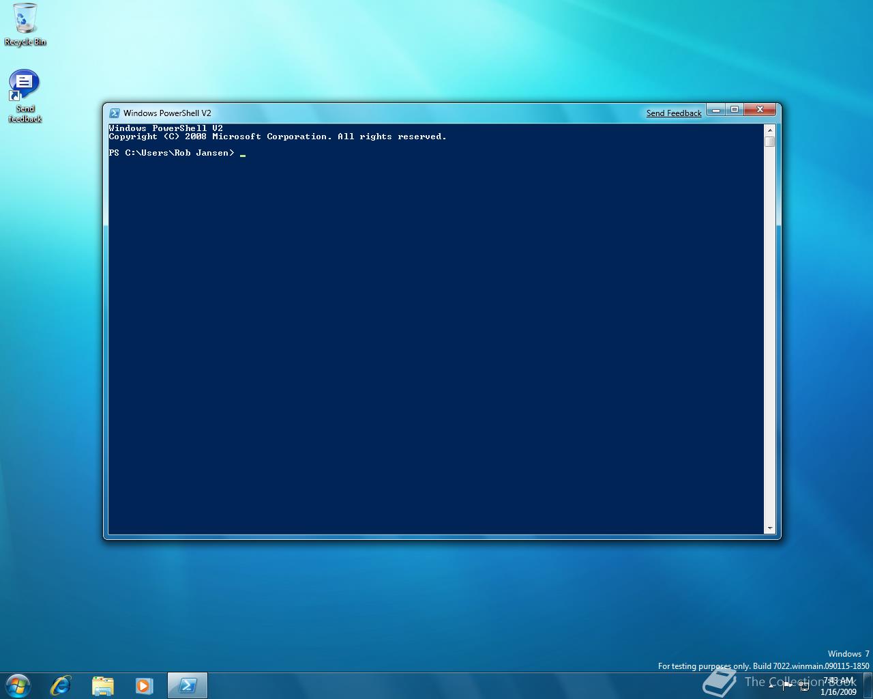Launch Internet Explorer from the taskbar
873x699 pixels.
coord(61,685)
